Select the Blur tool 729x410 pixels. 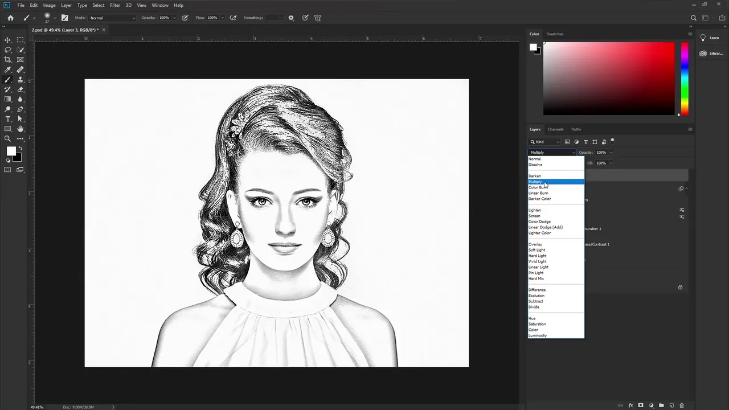[x=21, y=99]
